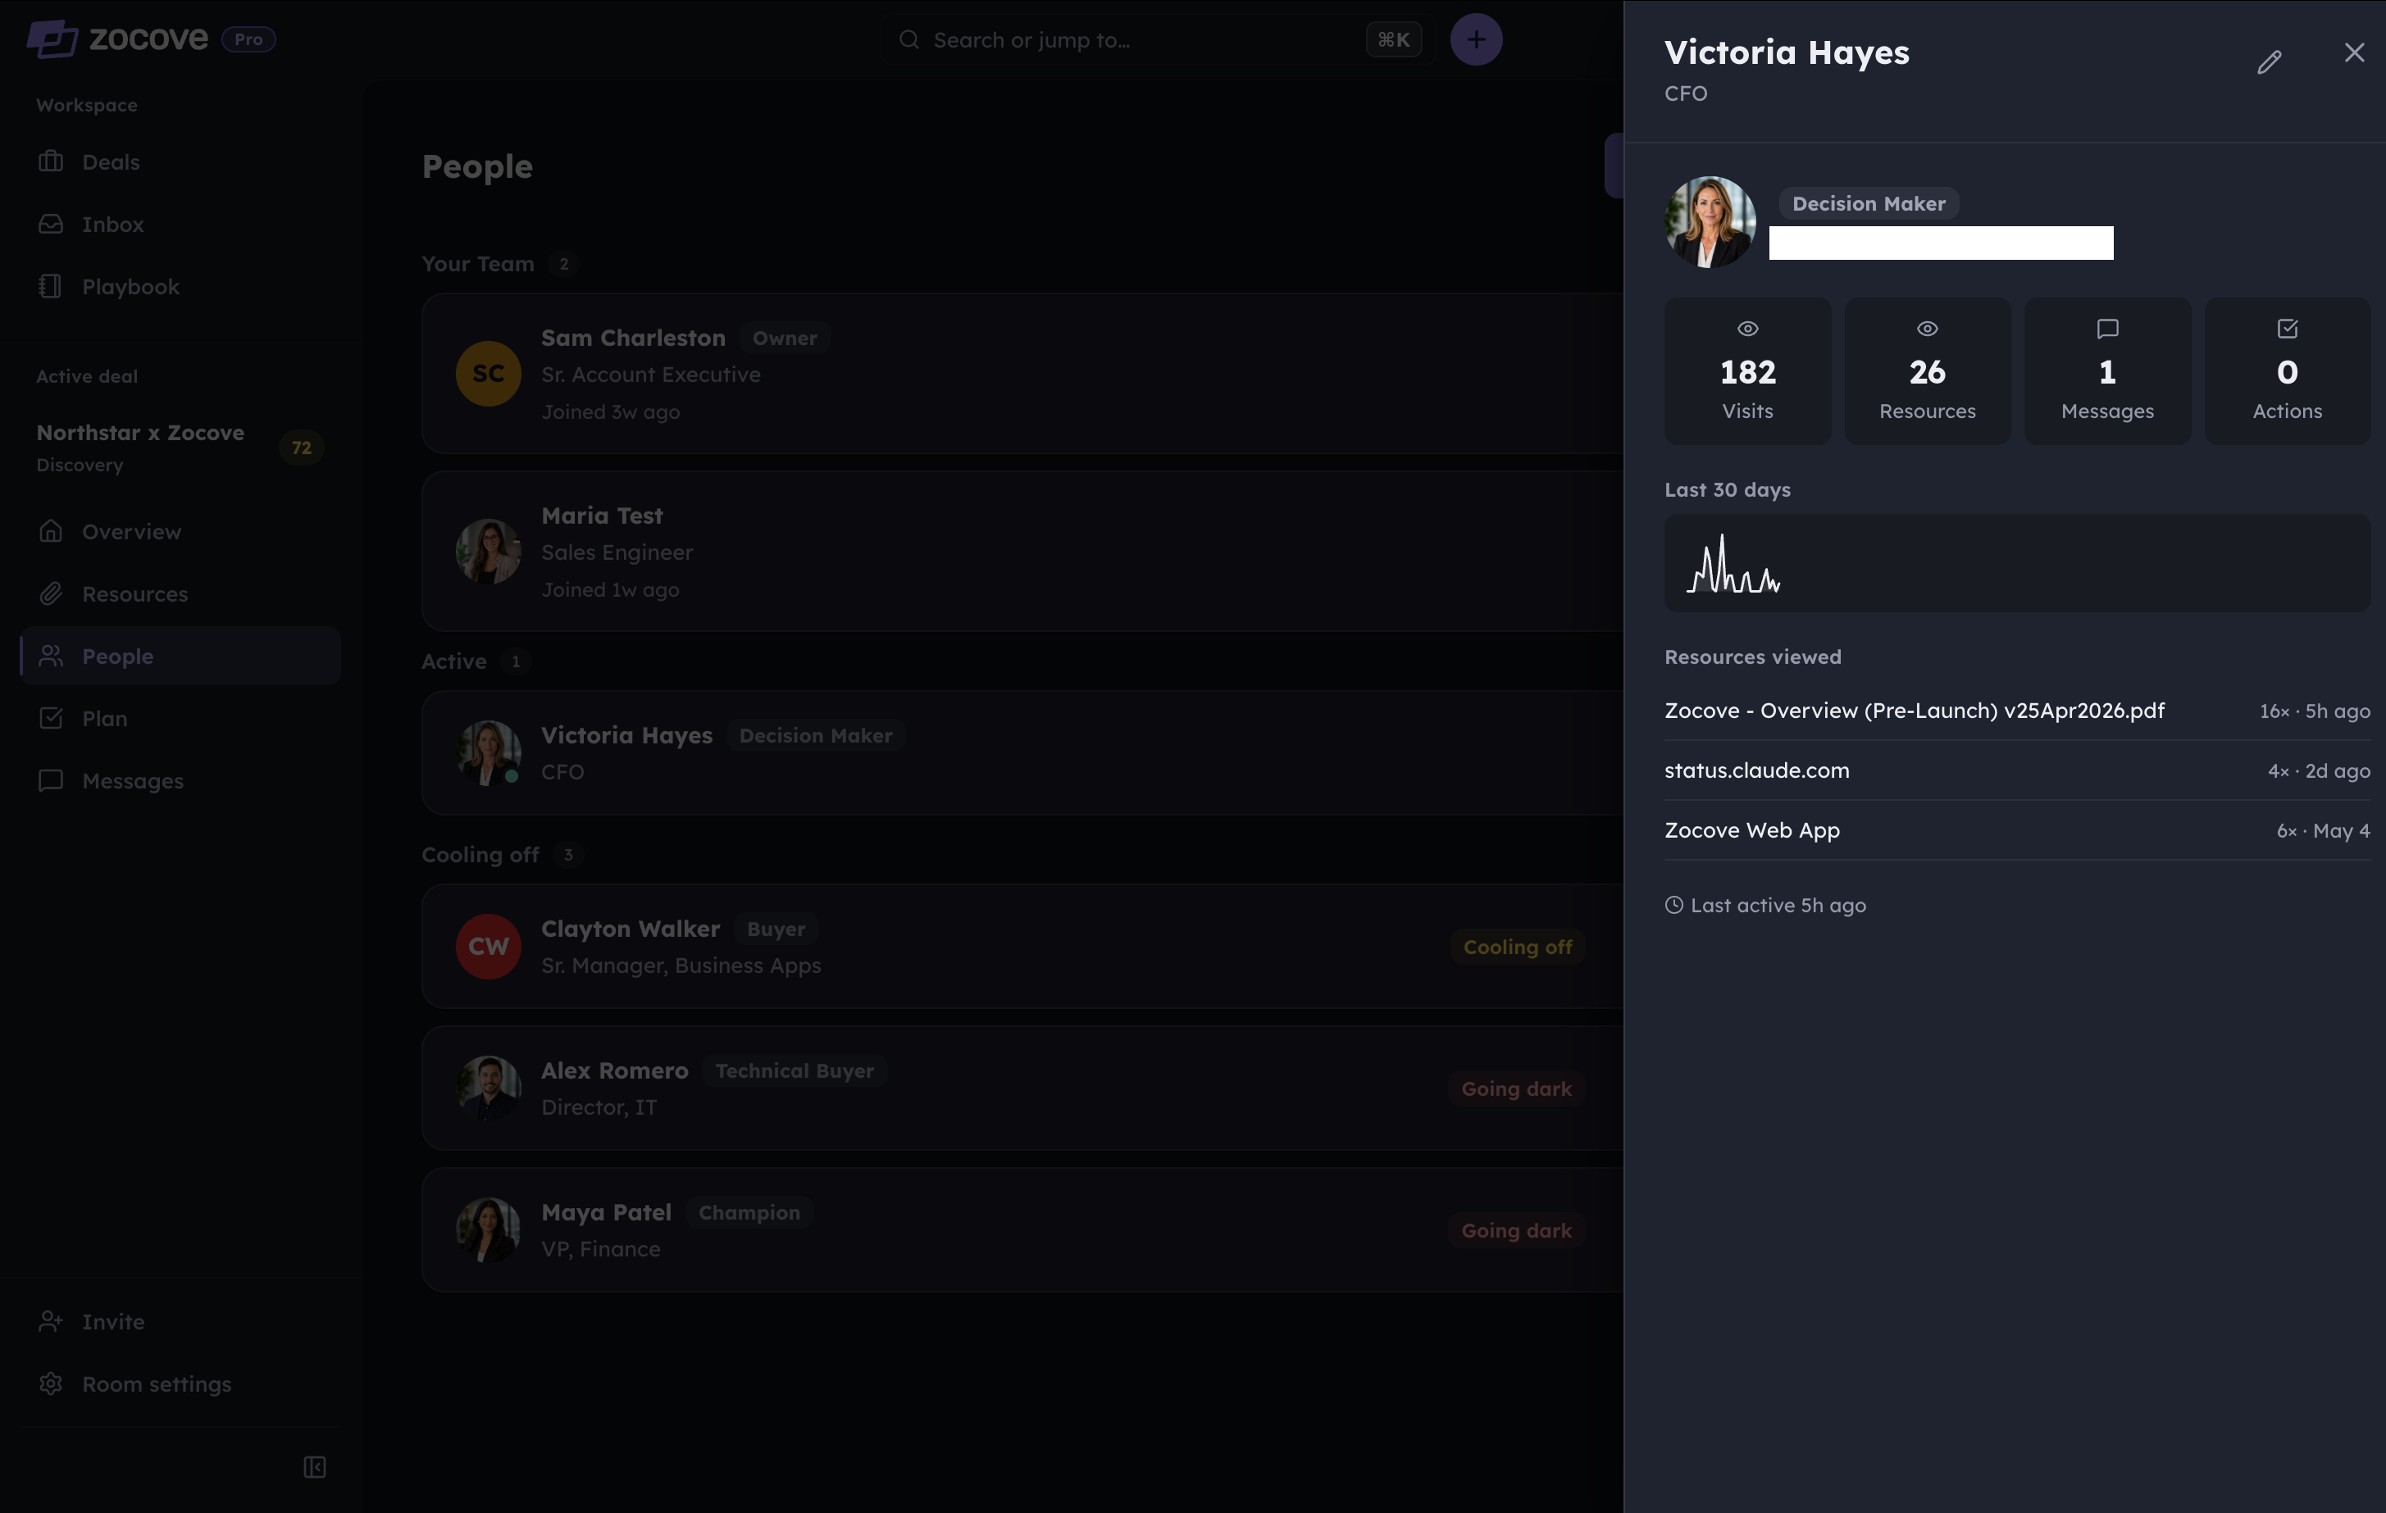Click the message icon above Messages count

[2107, 329]
